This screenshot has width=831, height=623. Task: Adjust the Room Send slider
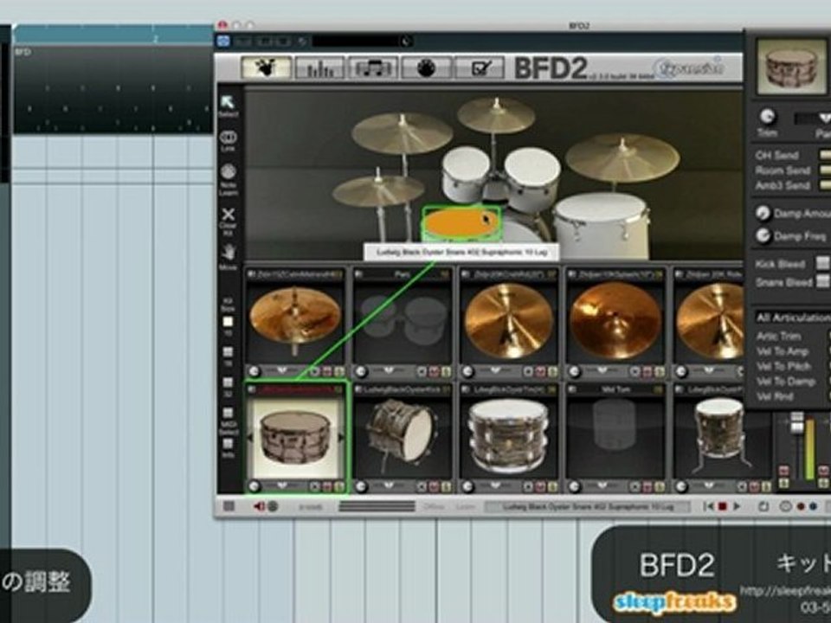point(825,170)
